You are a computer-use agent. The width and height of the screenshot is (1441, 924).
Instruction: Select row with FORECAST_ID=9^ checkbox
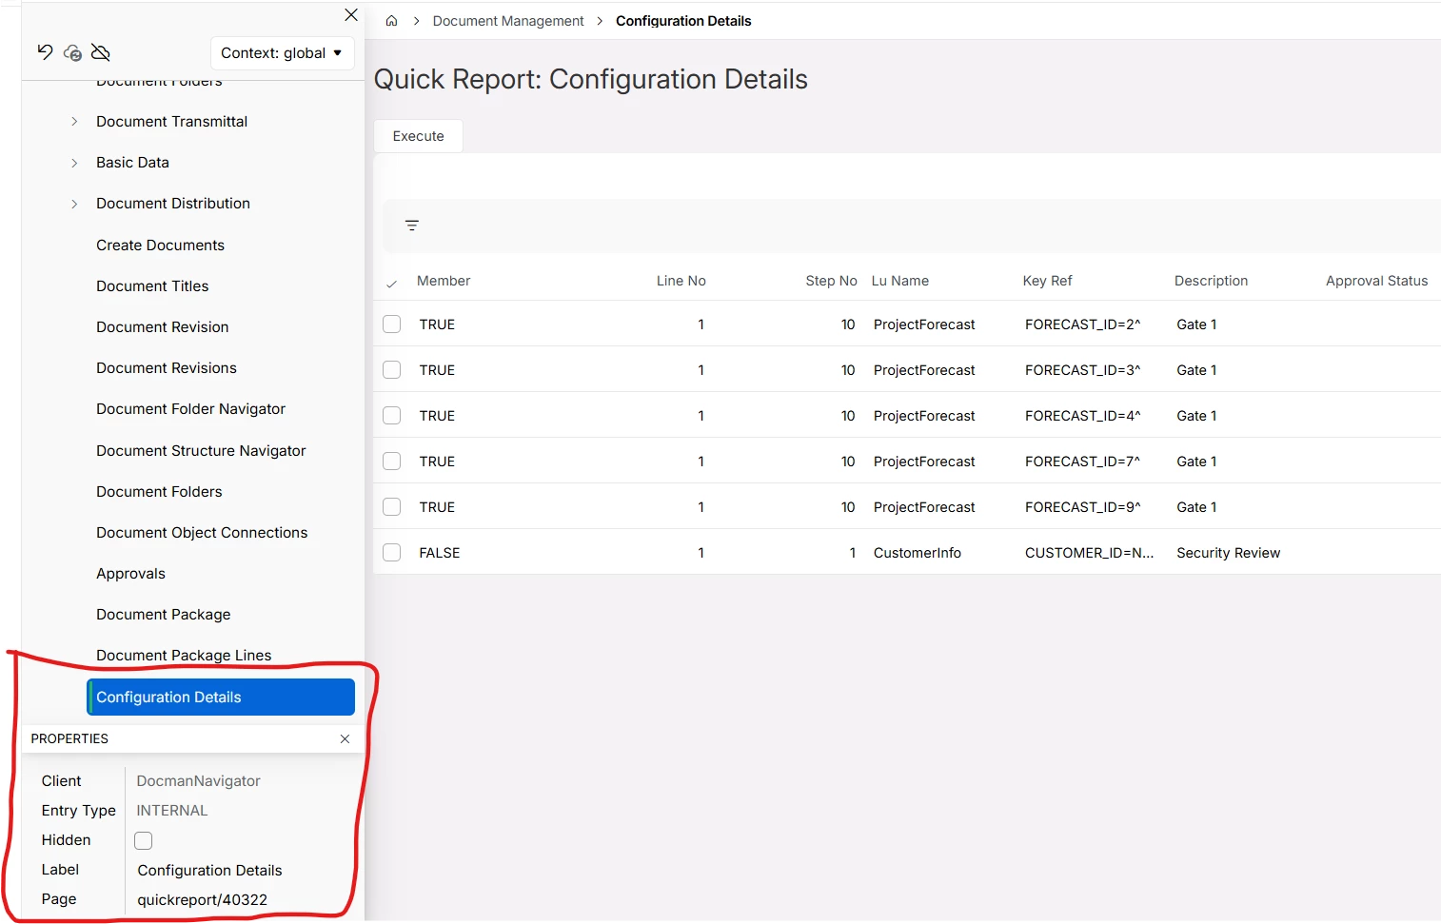click(x=392, y=507)
